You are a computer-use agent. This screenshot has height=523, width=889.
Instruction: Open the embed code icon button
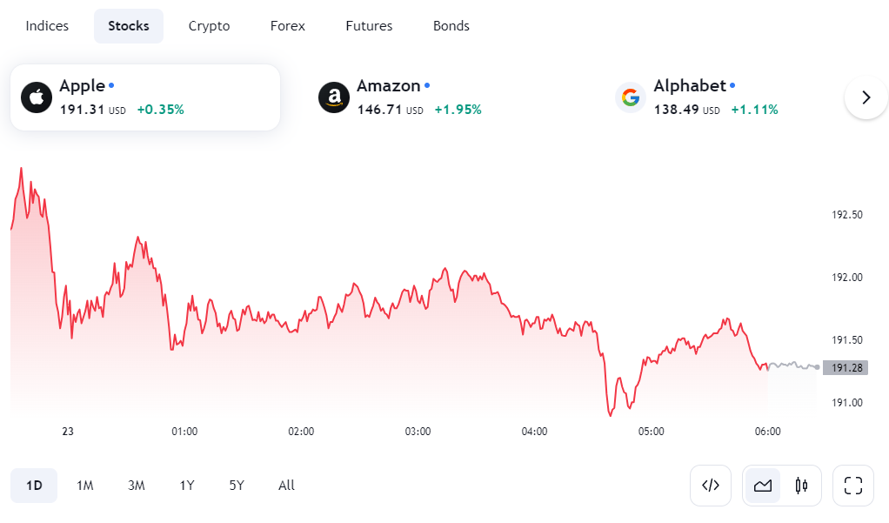click(x=711, y=486)
